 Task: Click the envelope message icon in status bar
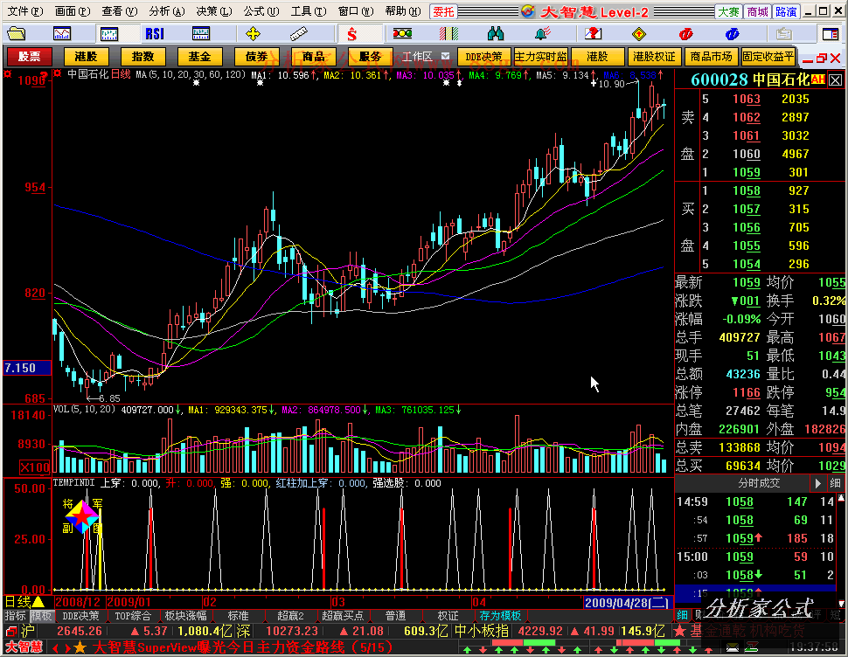[x=733, y=647]
